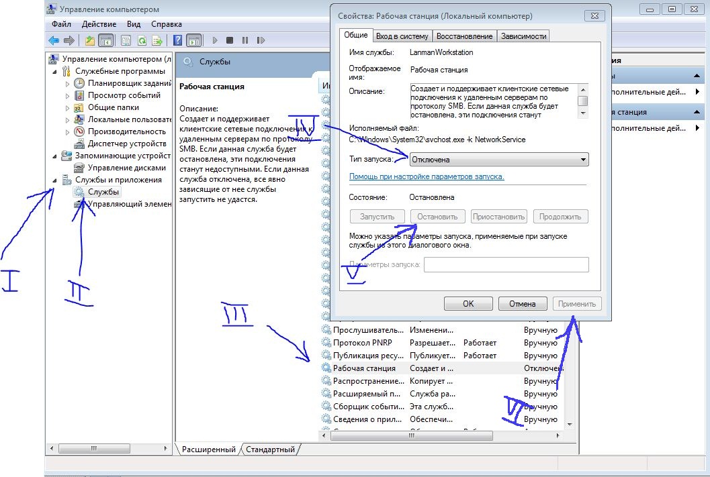Open the Файл menu
The image size is (710, 477).
tap(61, 24)
